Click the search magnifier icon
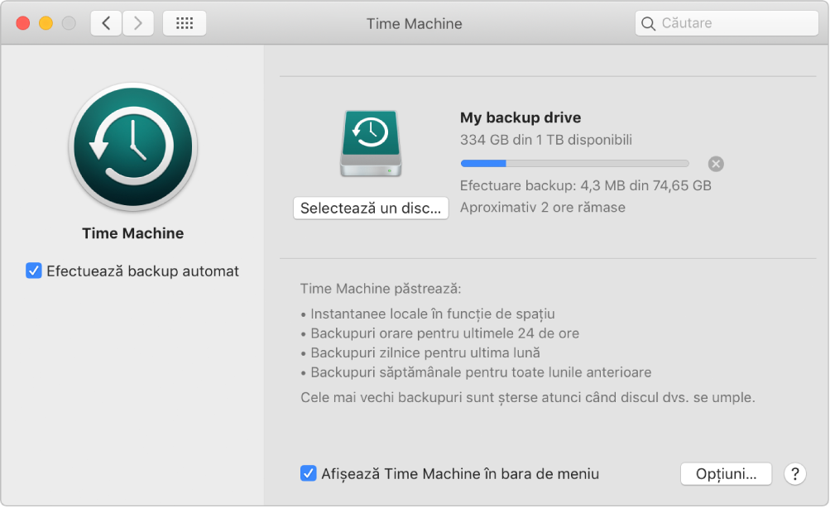This screenshot has height=508, width=830. 649,22
